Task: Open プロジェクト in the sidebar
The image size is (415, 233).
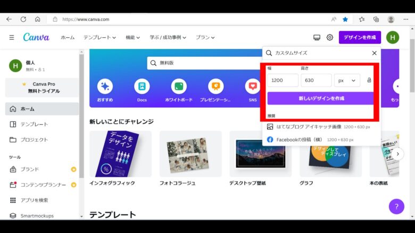Action: (42, 140)
